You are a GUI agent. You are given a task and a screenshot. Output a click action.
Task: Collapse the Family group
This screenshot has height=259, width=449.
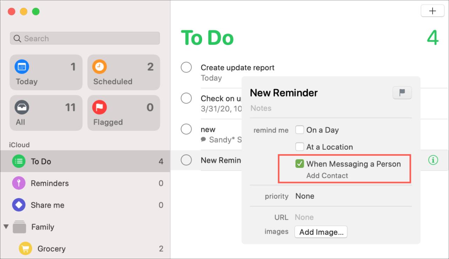point(6,227)
